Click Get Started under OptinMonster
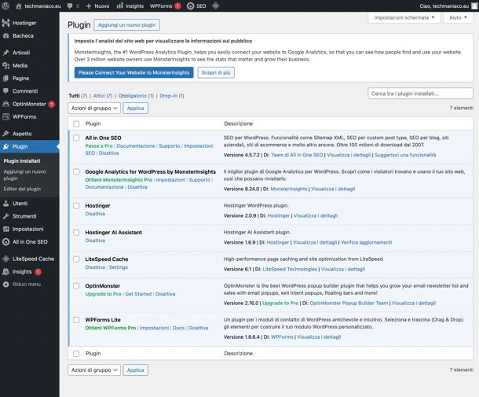The width and height of the screenshot is (479, 397). (138, 294)
